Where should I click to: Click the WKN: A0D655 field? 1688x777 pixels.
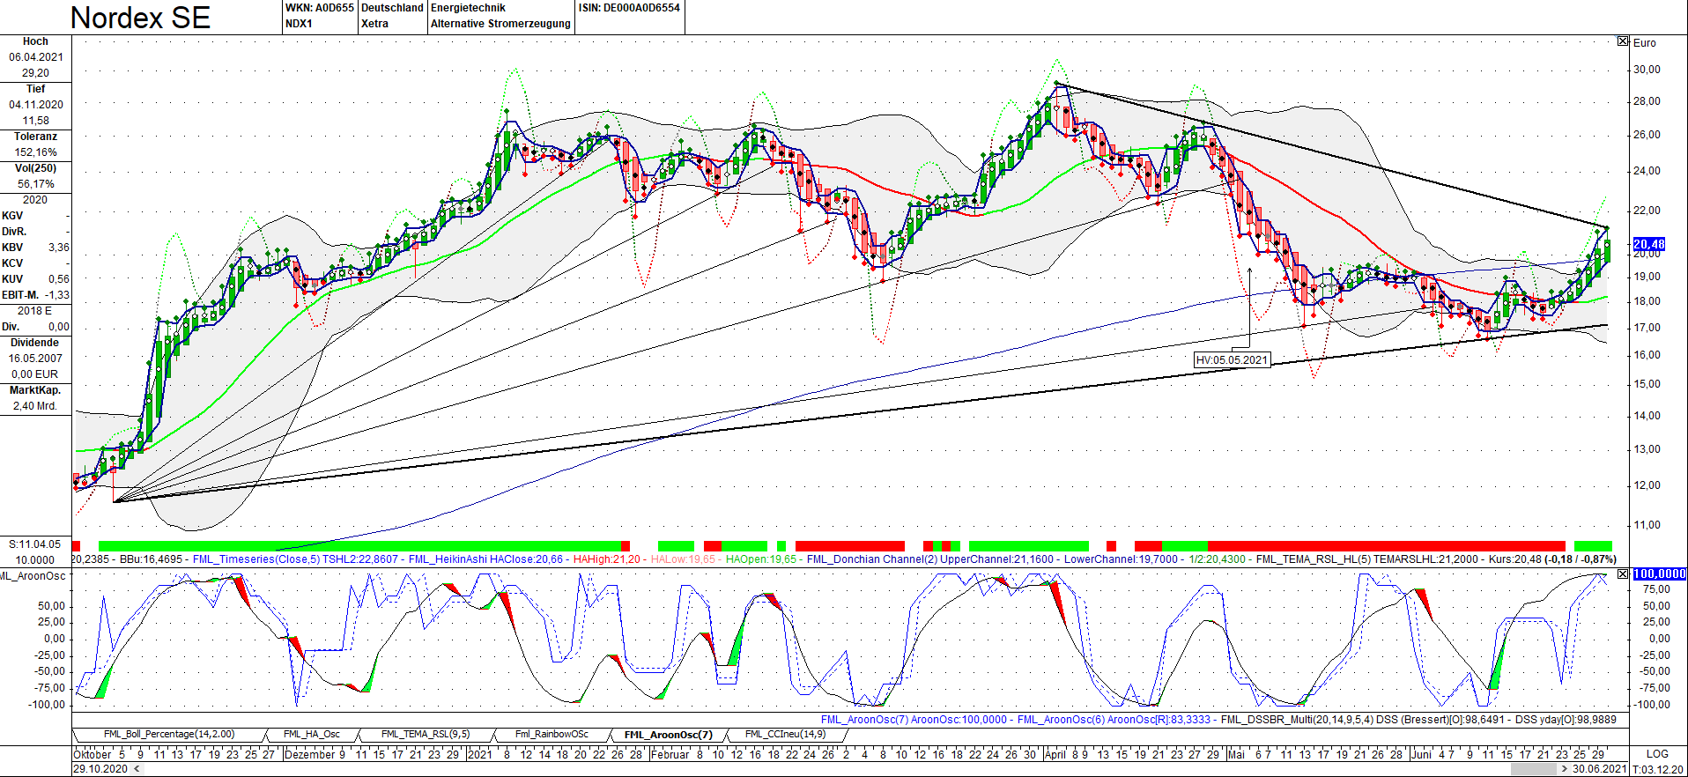pyautogui.click(x=320, y=8)
